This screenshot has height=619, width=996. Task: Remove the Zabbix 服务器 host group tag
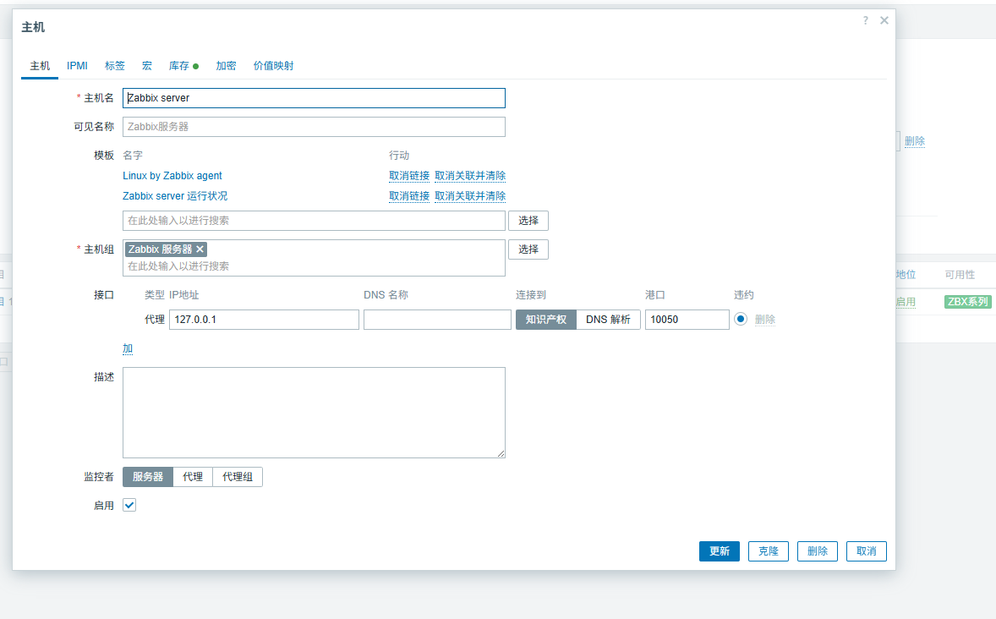pyautogui.click(x=200, y=249)
